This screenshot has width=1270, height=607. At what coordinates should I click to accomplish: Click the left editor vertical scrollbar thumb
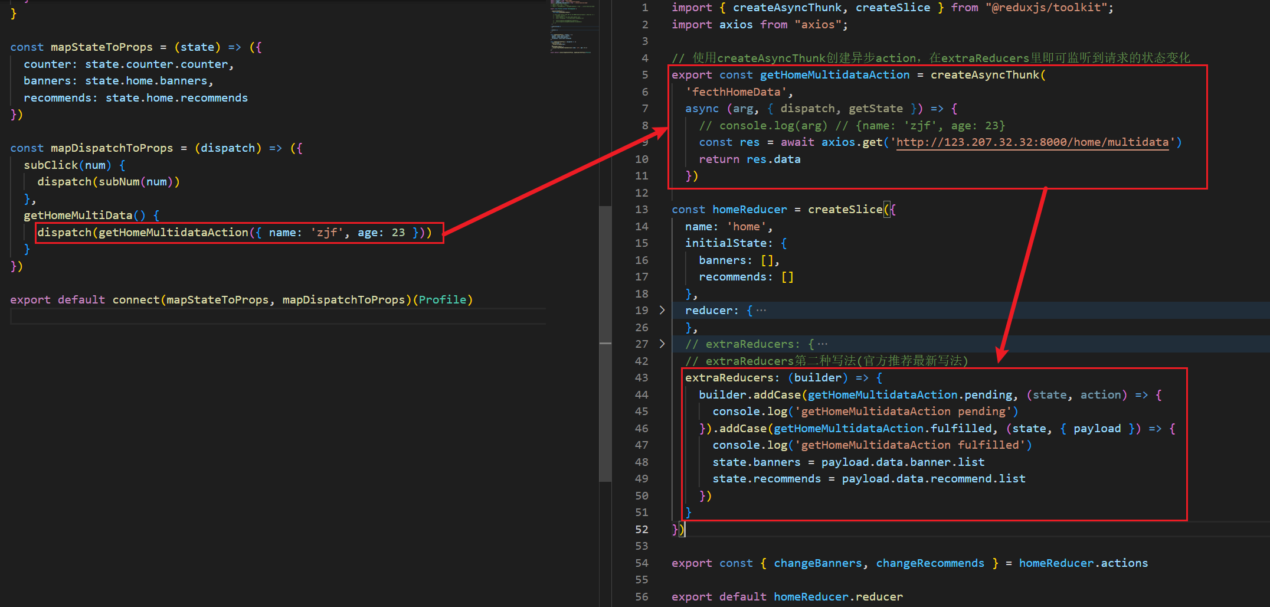click(x=605, y=344)
